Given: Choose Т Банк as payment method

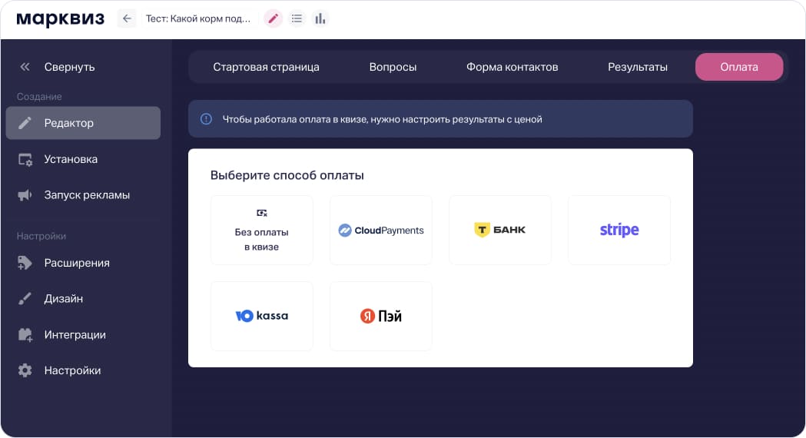Looking at the screenshot, I should click(500, 231).
